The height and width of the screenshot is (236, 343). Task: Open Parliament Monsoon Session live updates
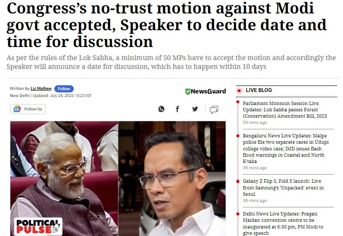(x=284, y=110)
